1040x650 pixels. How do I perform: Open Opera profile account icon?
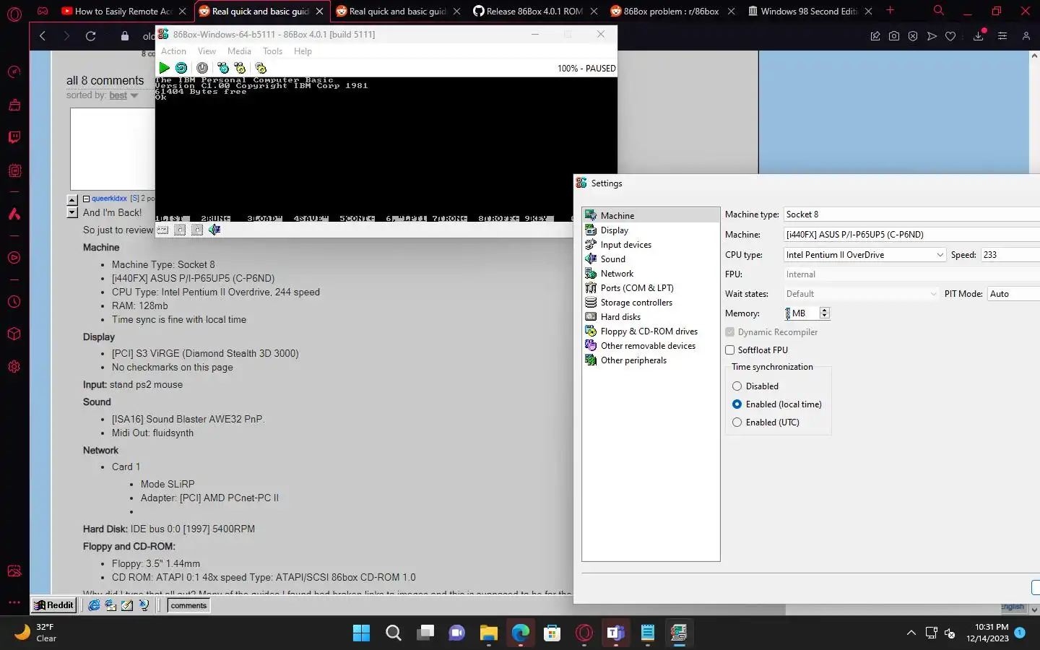click(x=1026, y=36)
